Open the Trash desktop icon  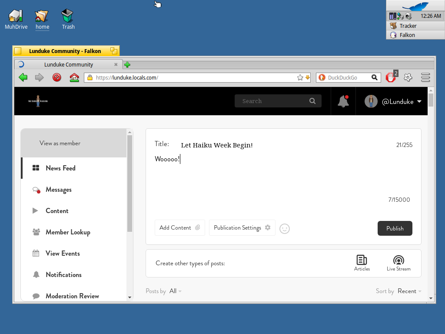[68, 19]
